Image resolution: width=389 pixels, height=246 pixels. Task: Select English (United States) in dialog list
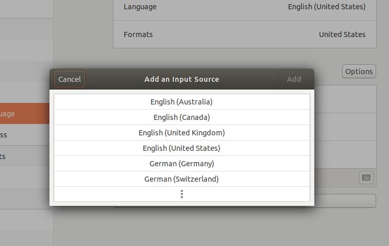pos(181,148)
